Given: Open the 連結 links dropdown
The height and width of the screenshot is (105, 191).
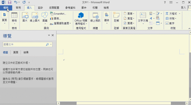Looking at the screenshot, I should coord(107,18).
